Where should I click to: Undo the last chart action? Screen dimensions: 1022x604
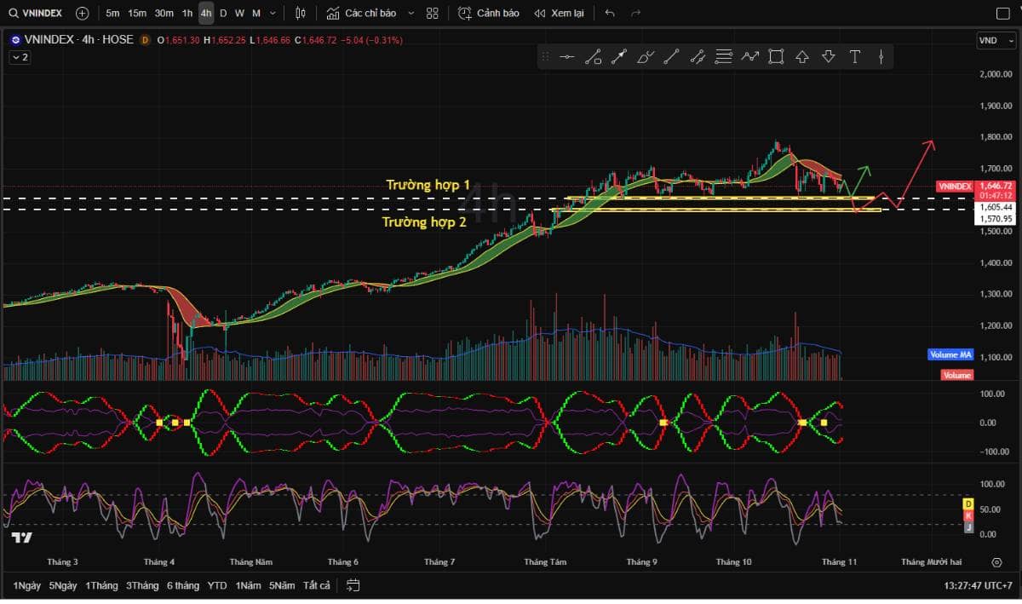[610, 13]
